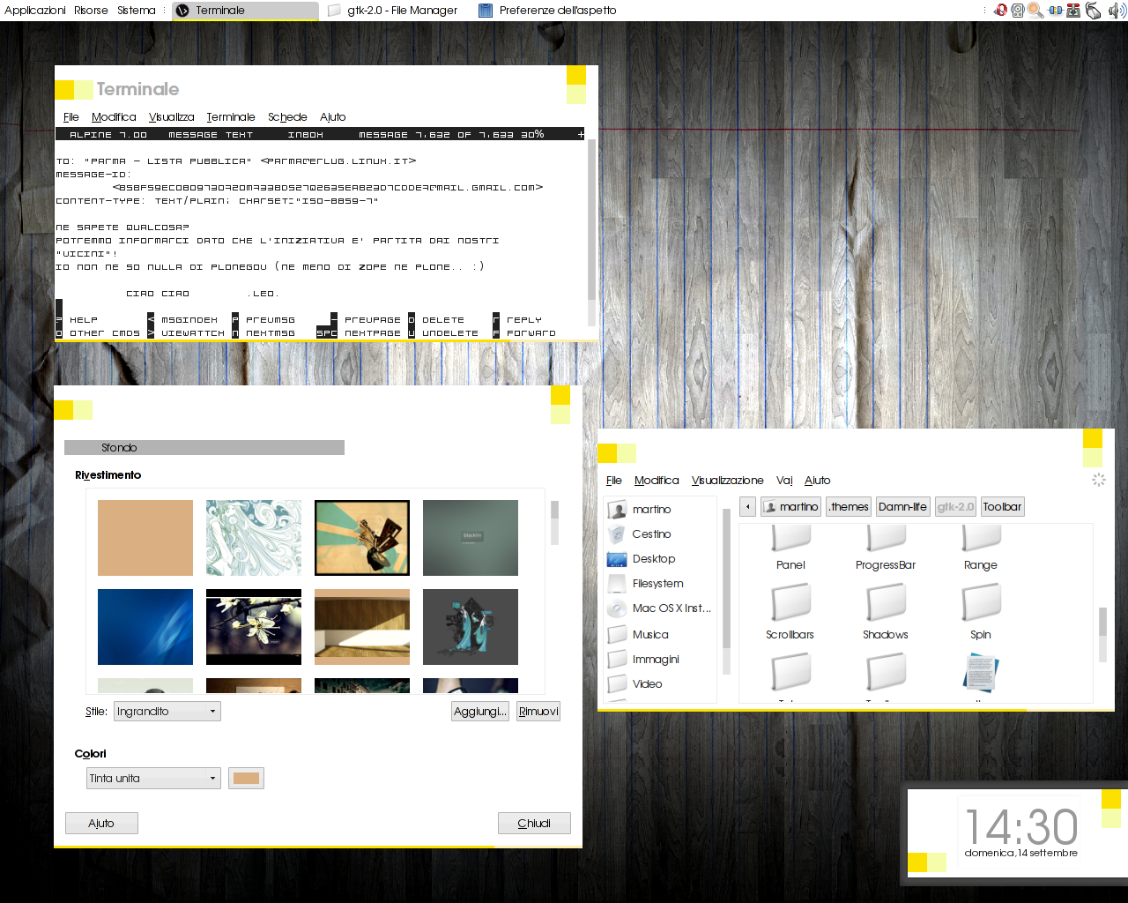Click the throbber spinner icon in file manager

1098,480
